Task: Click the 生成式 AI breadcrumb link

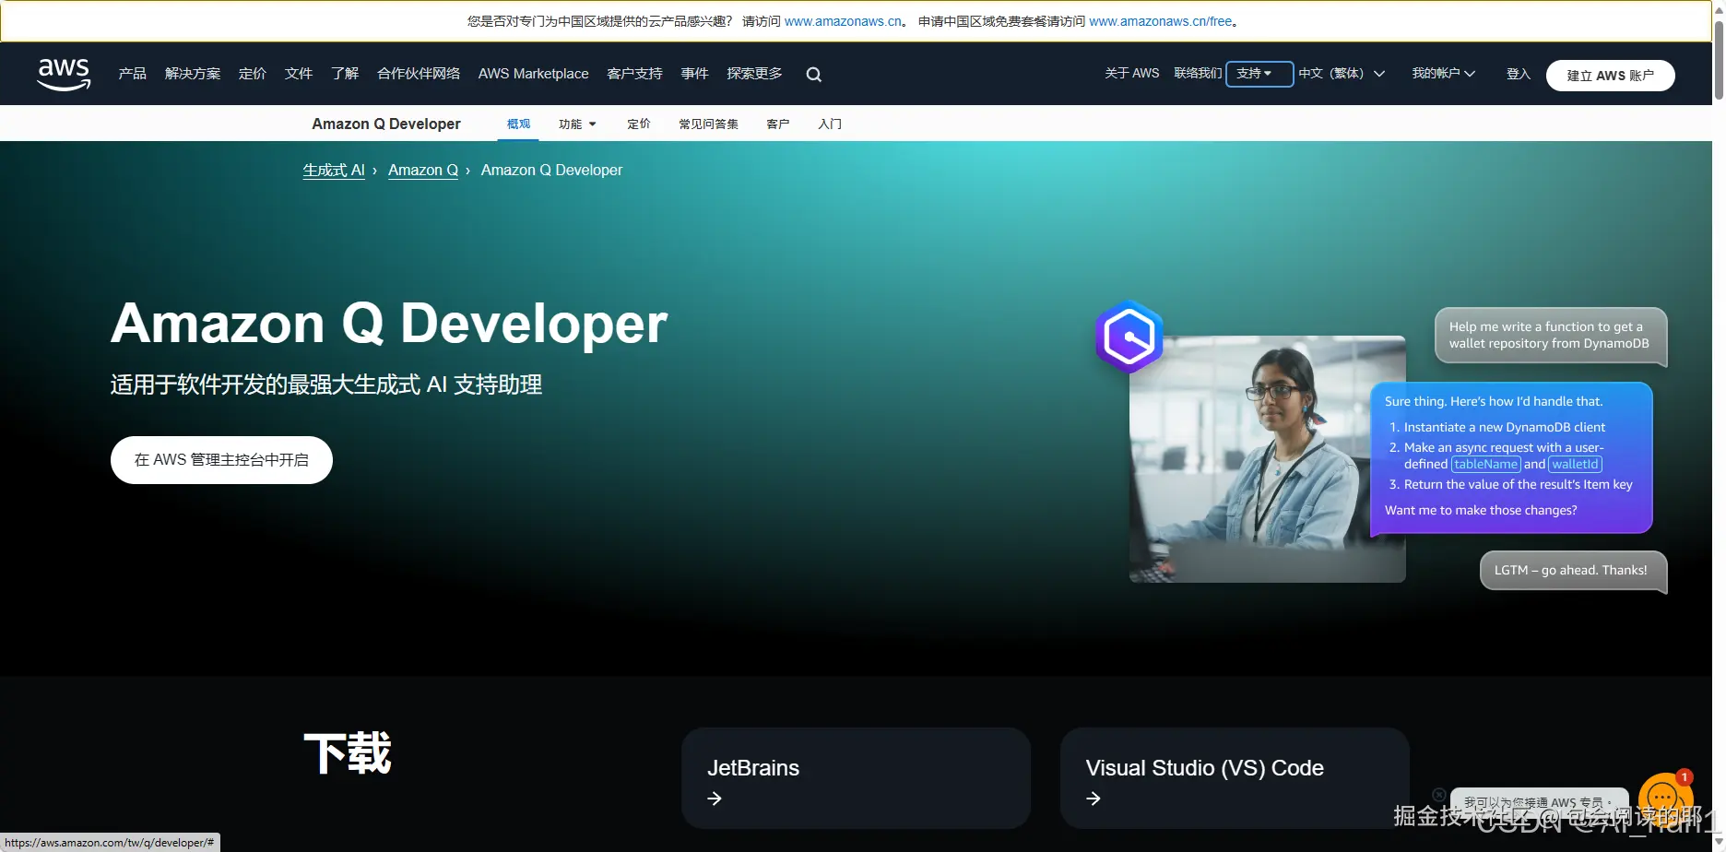Action: [334, 171]
